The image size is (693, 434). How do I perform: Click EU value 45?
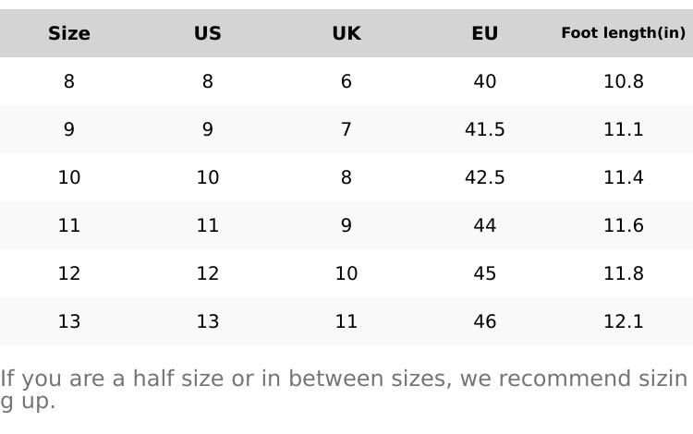point(485,274)
